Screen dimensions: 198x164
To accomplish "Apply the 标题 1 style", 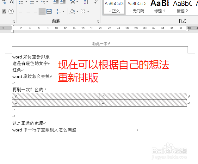I will coord(159,7).
